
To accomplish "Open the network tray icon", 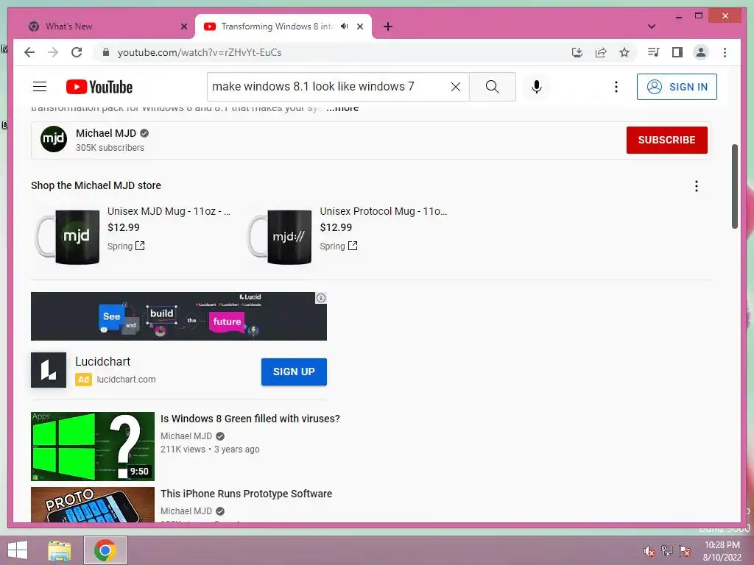I will (667, 551).
